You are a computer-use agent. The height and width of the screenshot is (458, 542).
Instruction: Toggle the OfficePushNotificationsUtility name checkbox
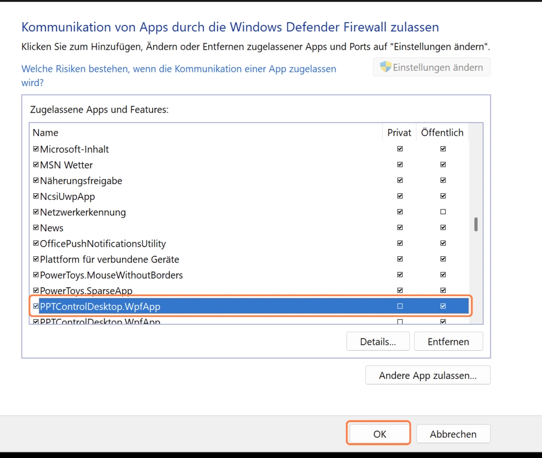(36, 244)
